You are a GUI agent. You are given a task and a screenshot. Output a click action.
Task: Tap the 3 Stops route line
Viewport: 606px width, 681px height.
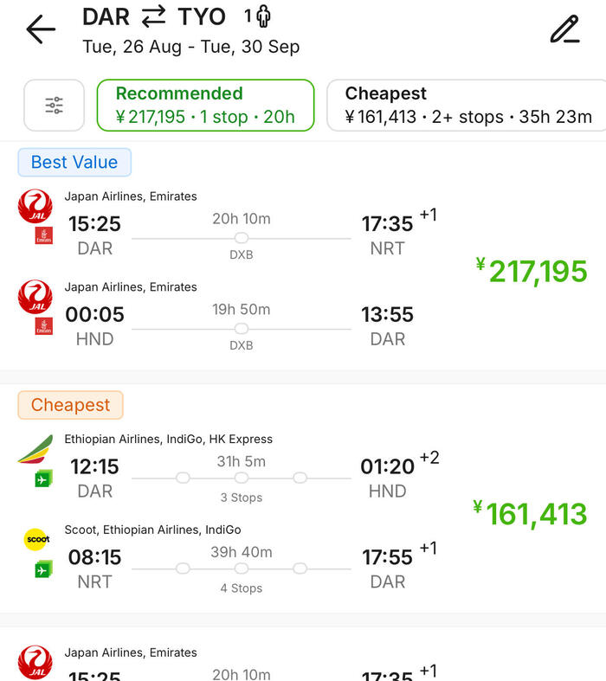242,478
